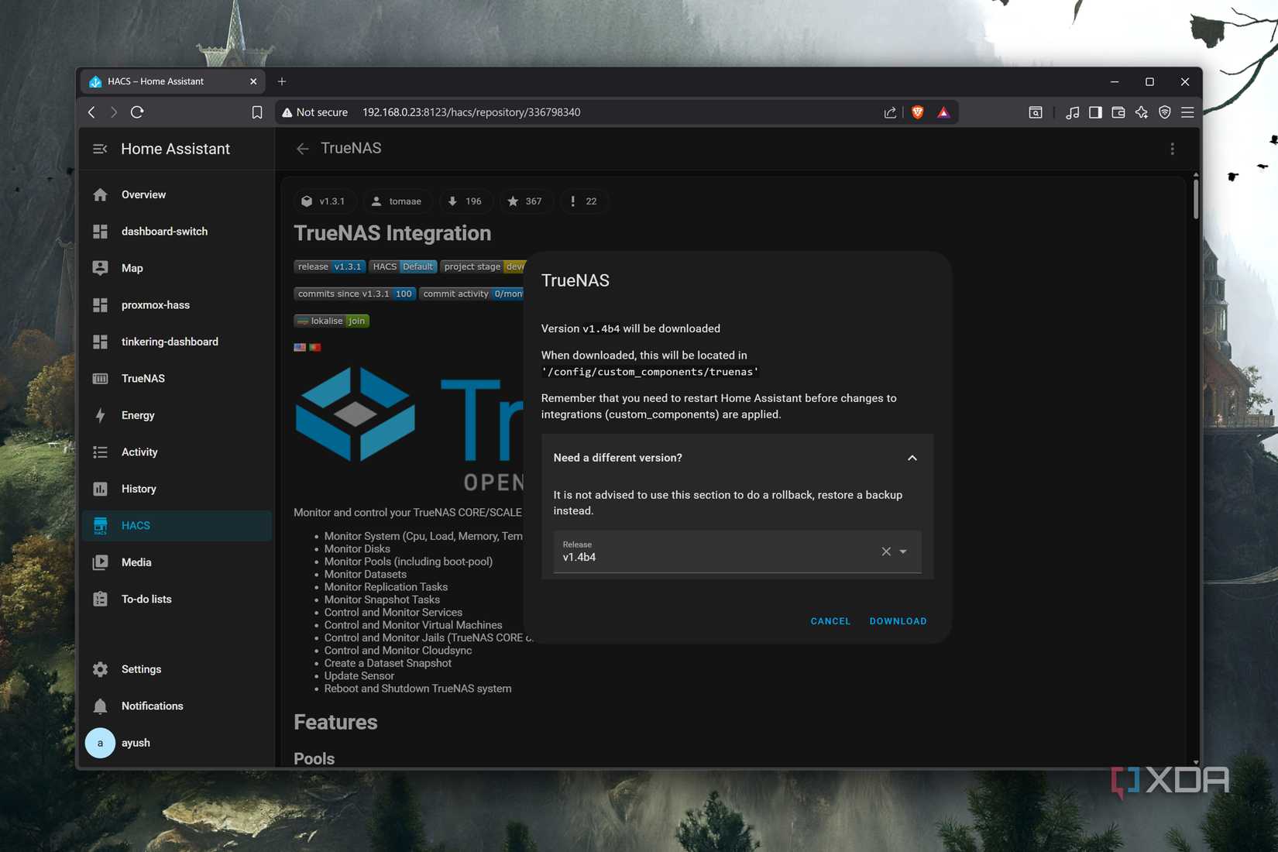Click the commits since v1.3.1 badge
1278x852 pixels.
coord(355,294)
